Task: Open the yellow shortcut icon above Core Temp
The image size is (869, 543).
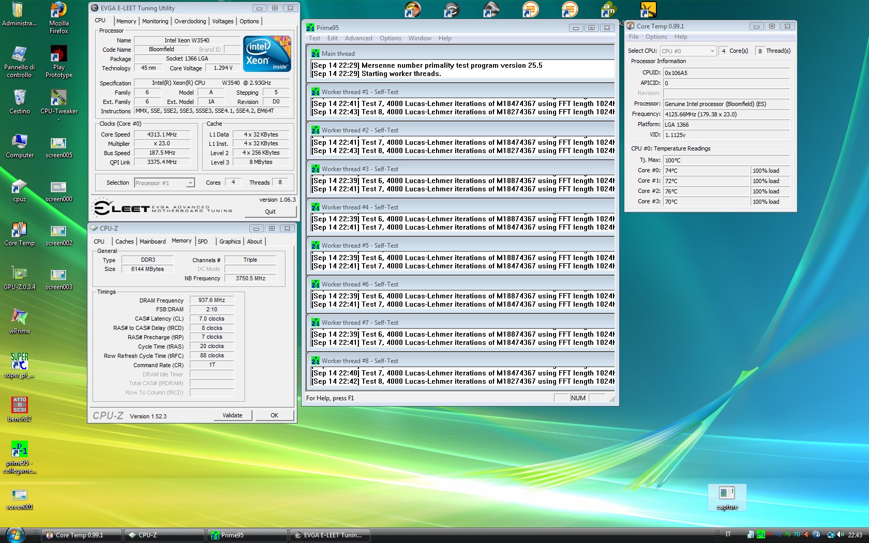Action: [x=648, y=9]
